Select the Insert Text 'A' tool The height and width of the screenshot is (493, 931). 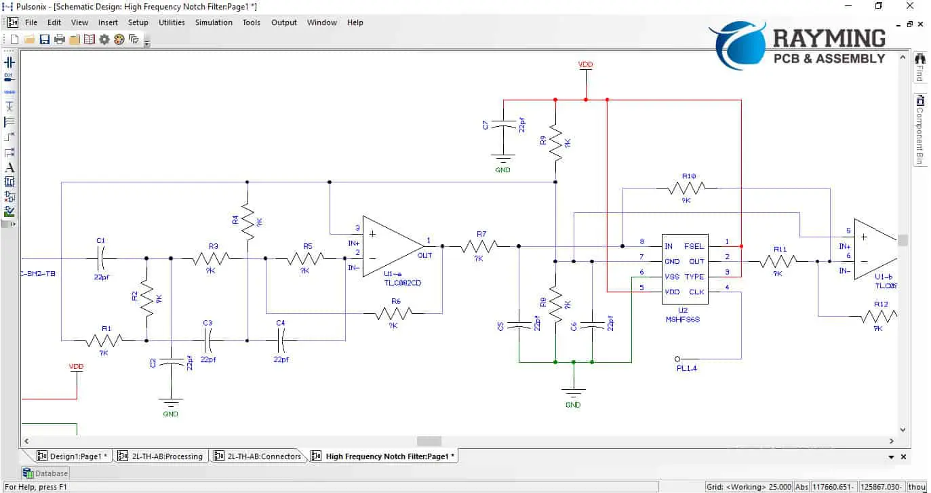pos(9,167)
